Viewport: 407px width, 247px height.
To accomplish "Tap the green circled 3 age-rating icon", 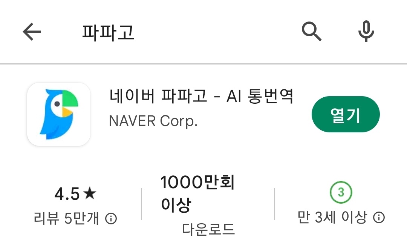I will tap(341, 192).
